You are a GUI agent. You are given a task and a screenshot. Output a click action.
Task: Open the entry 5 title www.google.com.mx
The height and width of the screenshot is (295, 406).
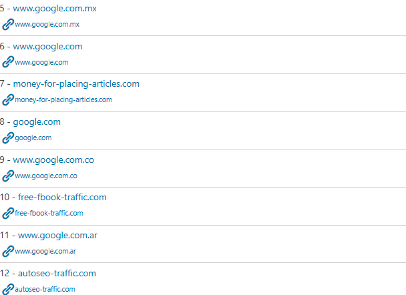point(55,9)
